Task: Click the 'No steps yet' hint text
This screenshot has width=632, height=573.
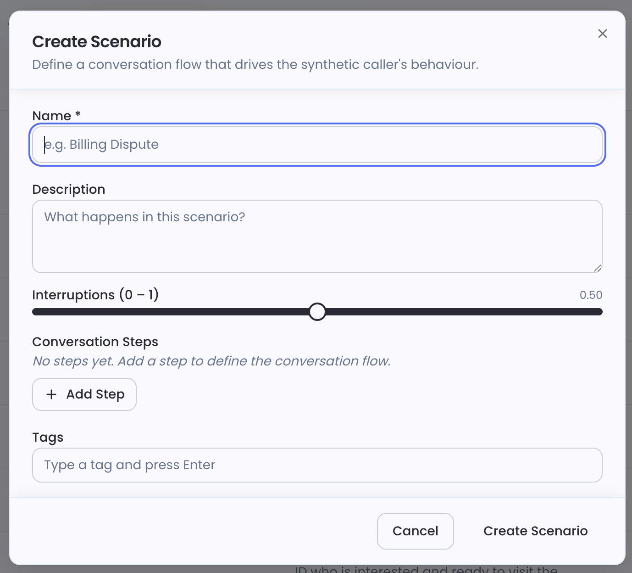Action: coord(211,361)
